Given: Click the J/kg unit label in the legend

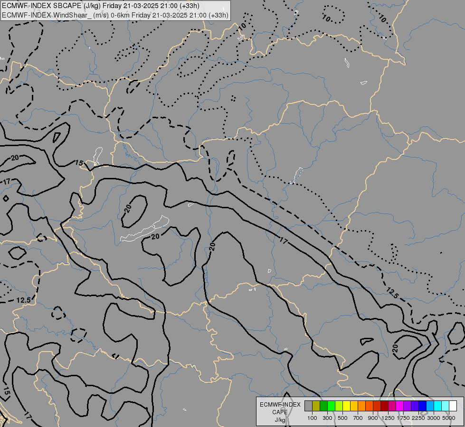Looking at the screenshot, I should point(280,420).
